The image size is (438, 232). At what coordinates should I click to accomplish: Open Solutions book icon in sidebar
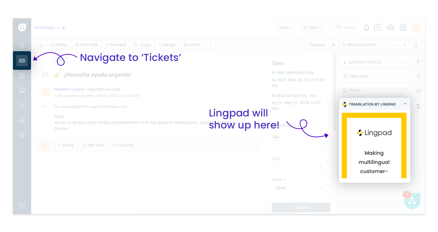click(x=22, y=90)
